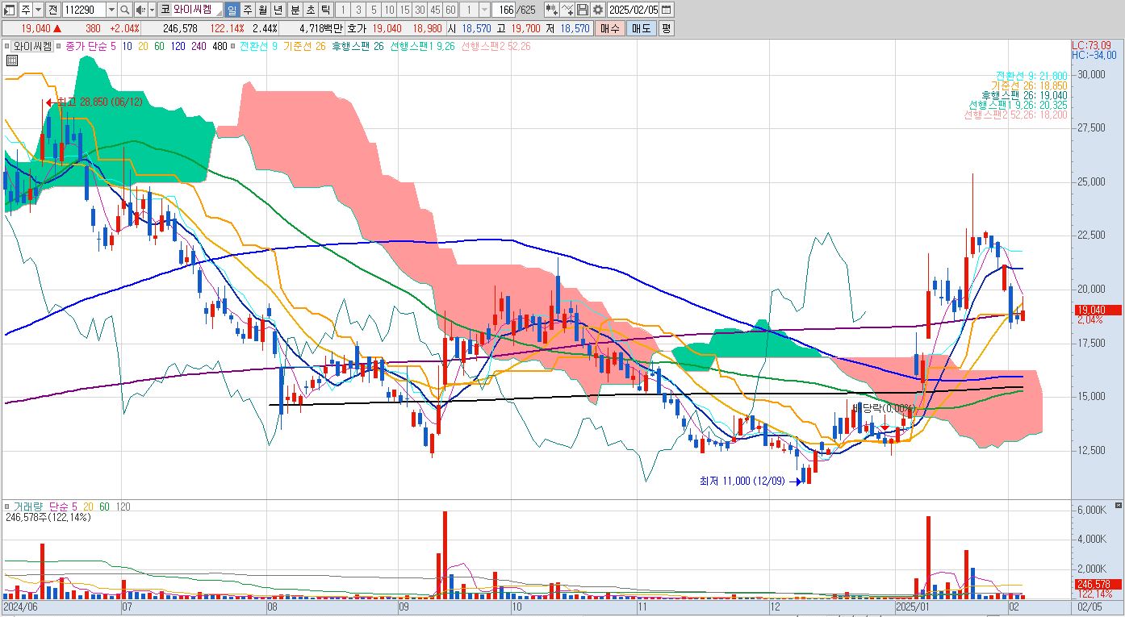The image size is (1125, 617).
Task: Open the calendar date picker icon
Action: (x=667, y=10)
